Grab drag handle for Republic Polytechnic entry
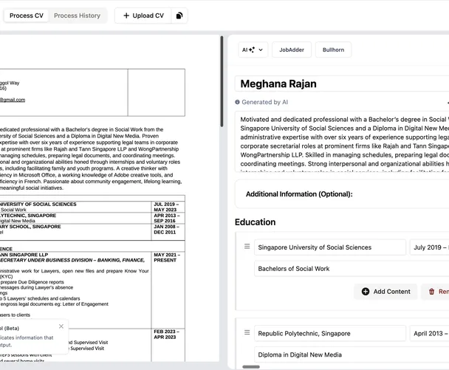The width and height of the screenshot is (449, 370). [247, 332]
